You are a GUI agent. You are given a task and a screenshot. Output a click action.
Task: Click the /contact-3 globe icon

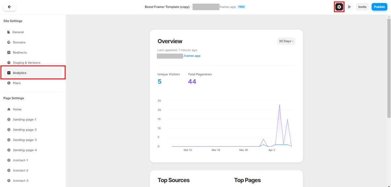[x=9, y=180]
